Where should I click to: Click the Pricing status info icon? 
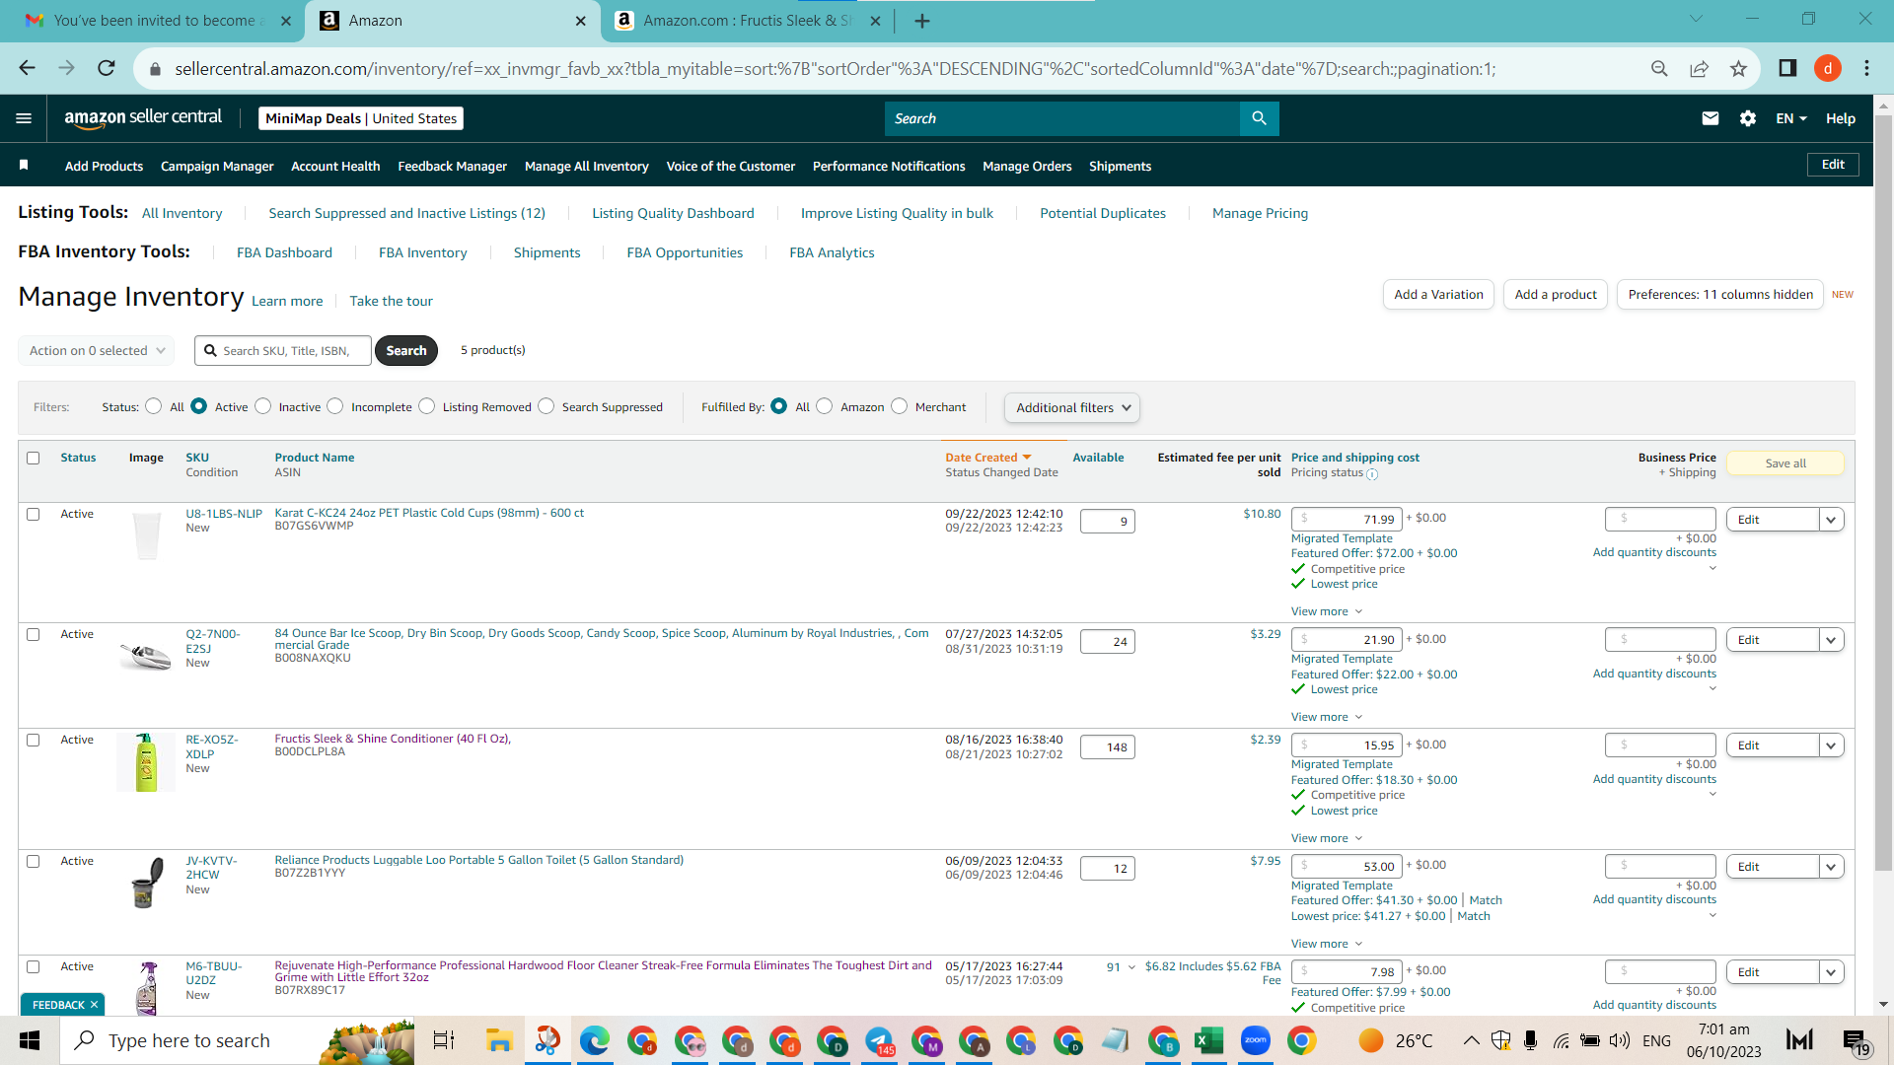(1372, 474)
